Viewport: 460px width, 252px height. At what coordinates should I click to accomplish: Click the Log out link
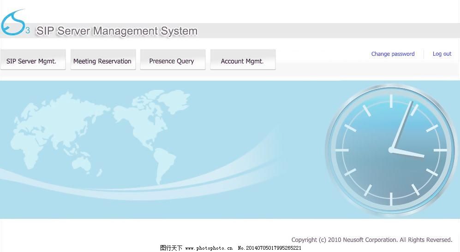pos(442,54)
